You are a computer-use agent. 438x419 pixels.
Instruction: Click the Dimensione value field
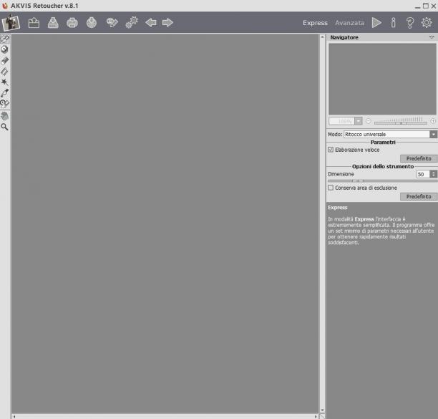[423, 174]
